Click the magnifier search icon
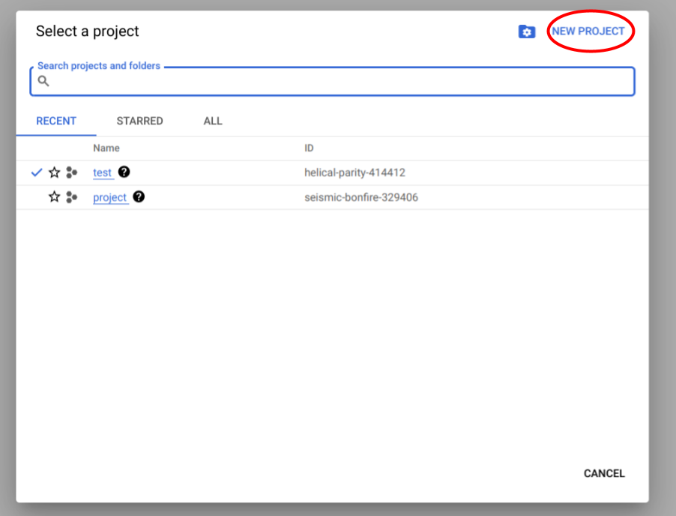Viewport: 676px width, 516px height. [x=43, y=82]
